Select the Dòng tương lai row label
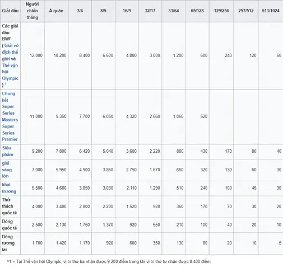Viewport: 283px width, 268px height. pos(8,243)
